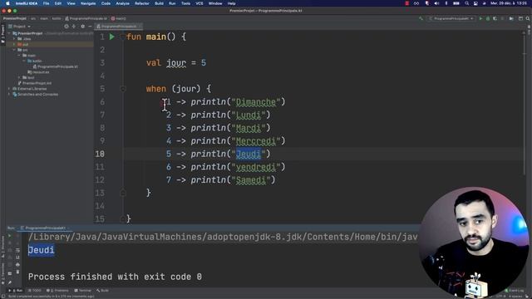The height and width of the screenshot is (299, 532).
Task: Run main using the green gutter arrow
Action: pos(112,37)
